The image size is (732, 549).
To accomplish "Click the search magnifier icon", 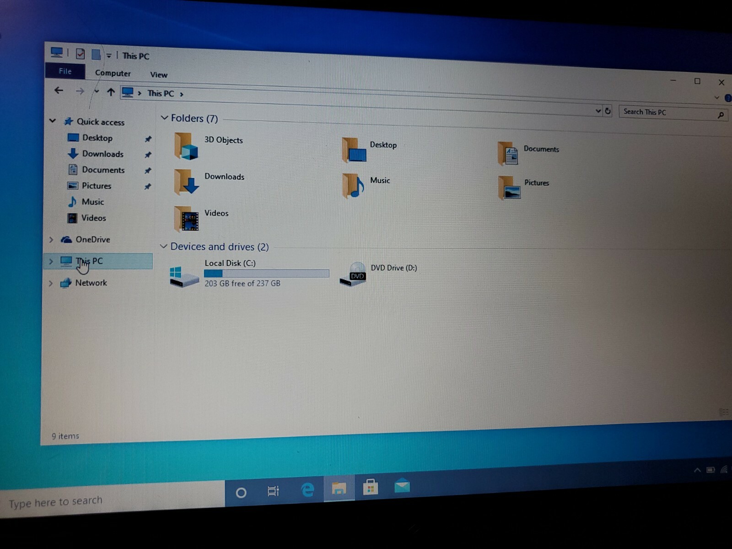I will (x=721, y=115).
